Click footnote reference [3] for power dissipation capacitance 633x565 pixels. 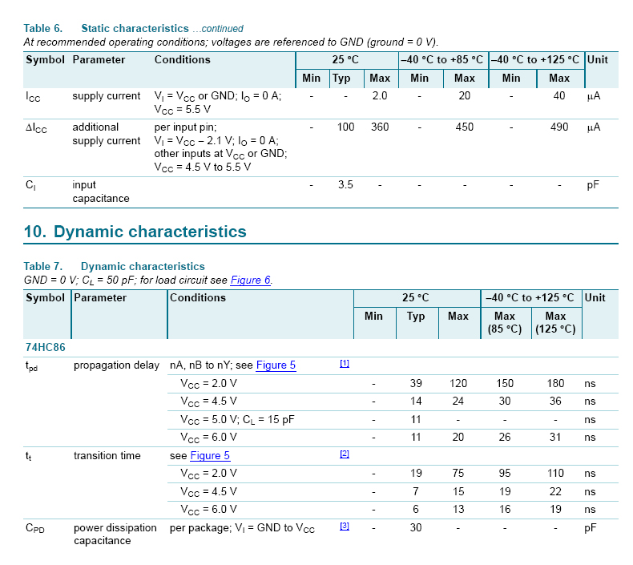point(345,527)
